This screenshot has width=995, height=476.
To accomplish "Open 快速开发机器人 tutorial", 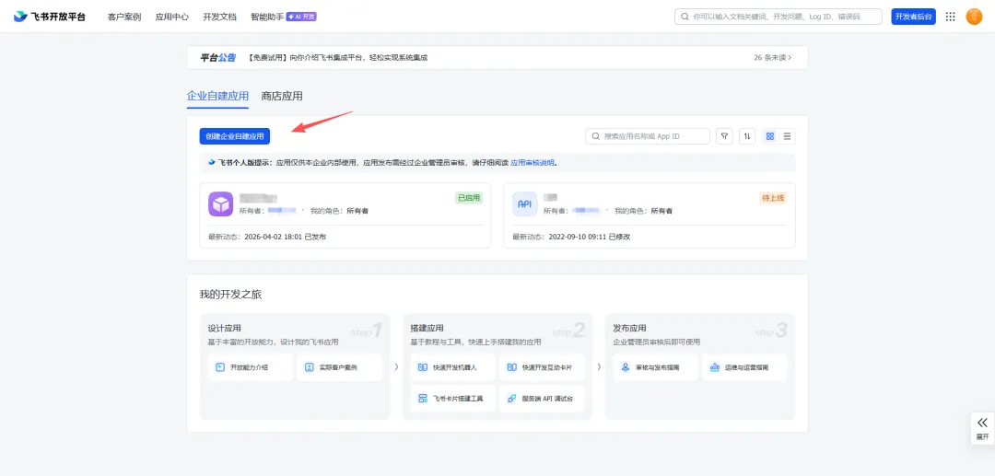I will (453, 367).
